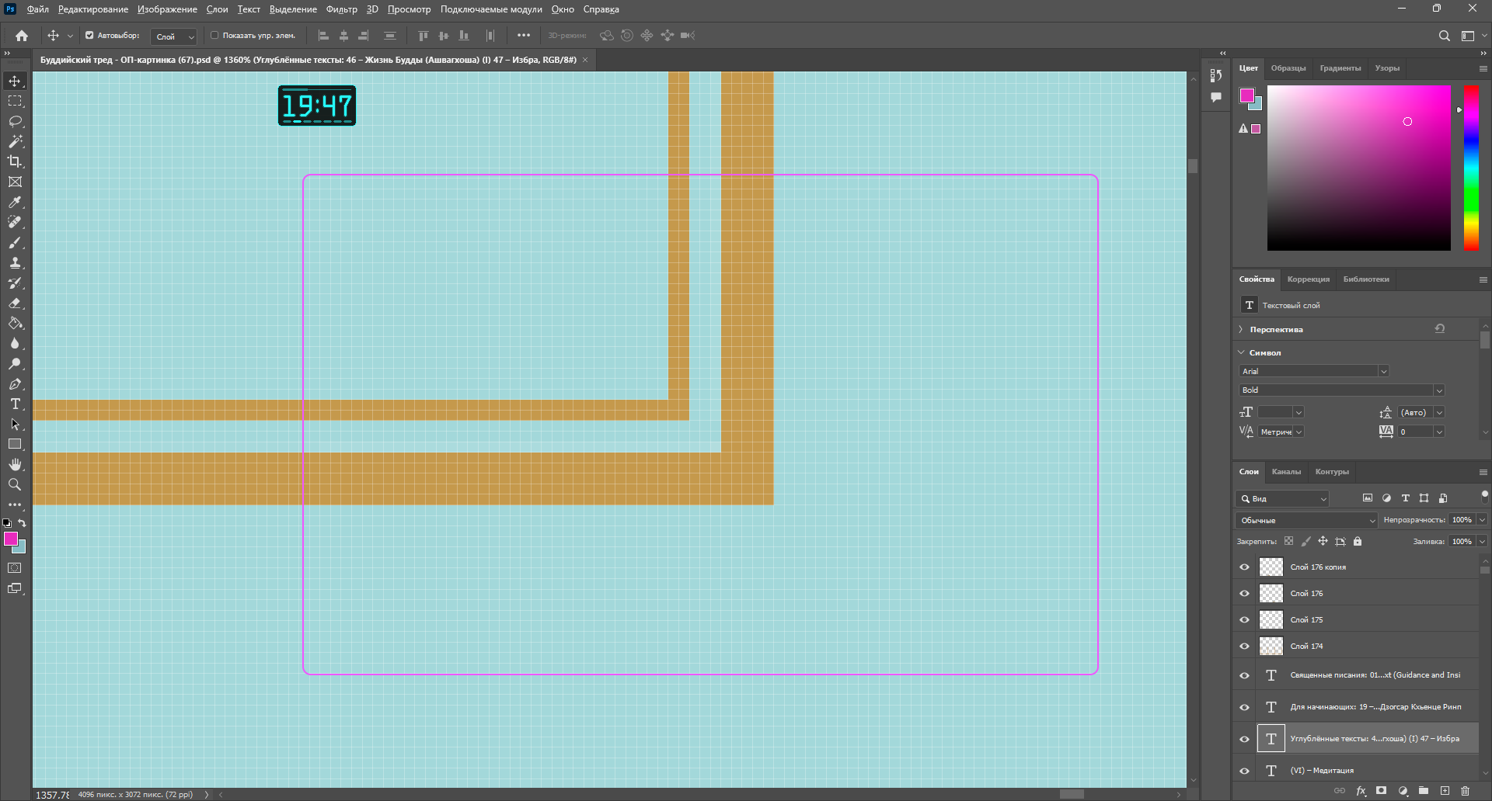The height and width of the screenshot is (801, 1492).
Task: Click the delete layer trash icon
Action: point(1465,791)
